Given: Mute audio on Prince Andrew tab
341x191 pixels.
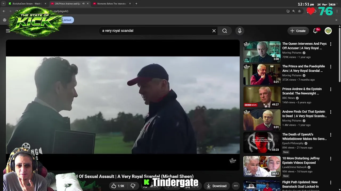Looking at the screenshot, I should click(83, 4).
